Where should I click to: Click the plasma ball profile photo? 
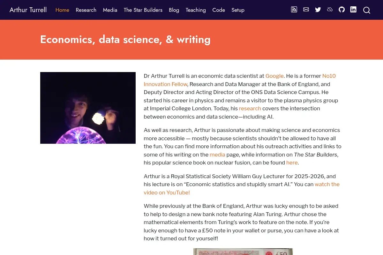[88, 108]
